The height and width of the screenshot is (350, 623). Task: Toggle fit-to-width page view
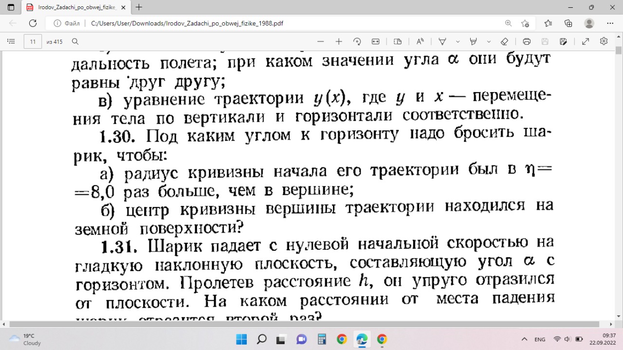[375, 41]
